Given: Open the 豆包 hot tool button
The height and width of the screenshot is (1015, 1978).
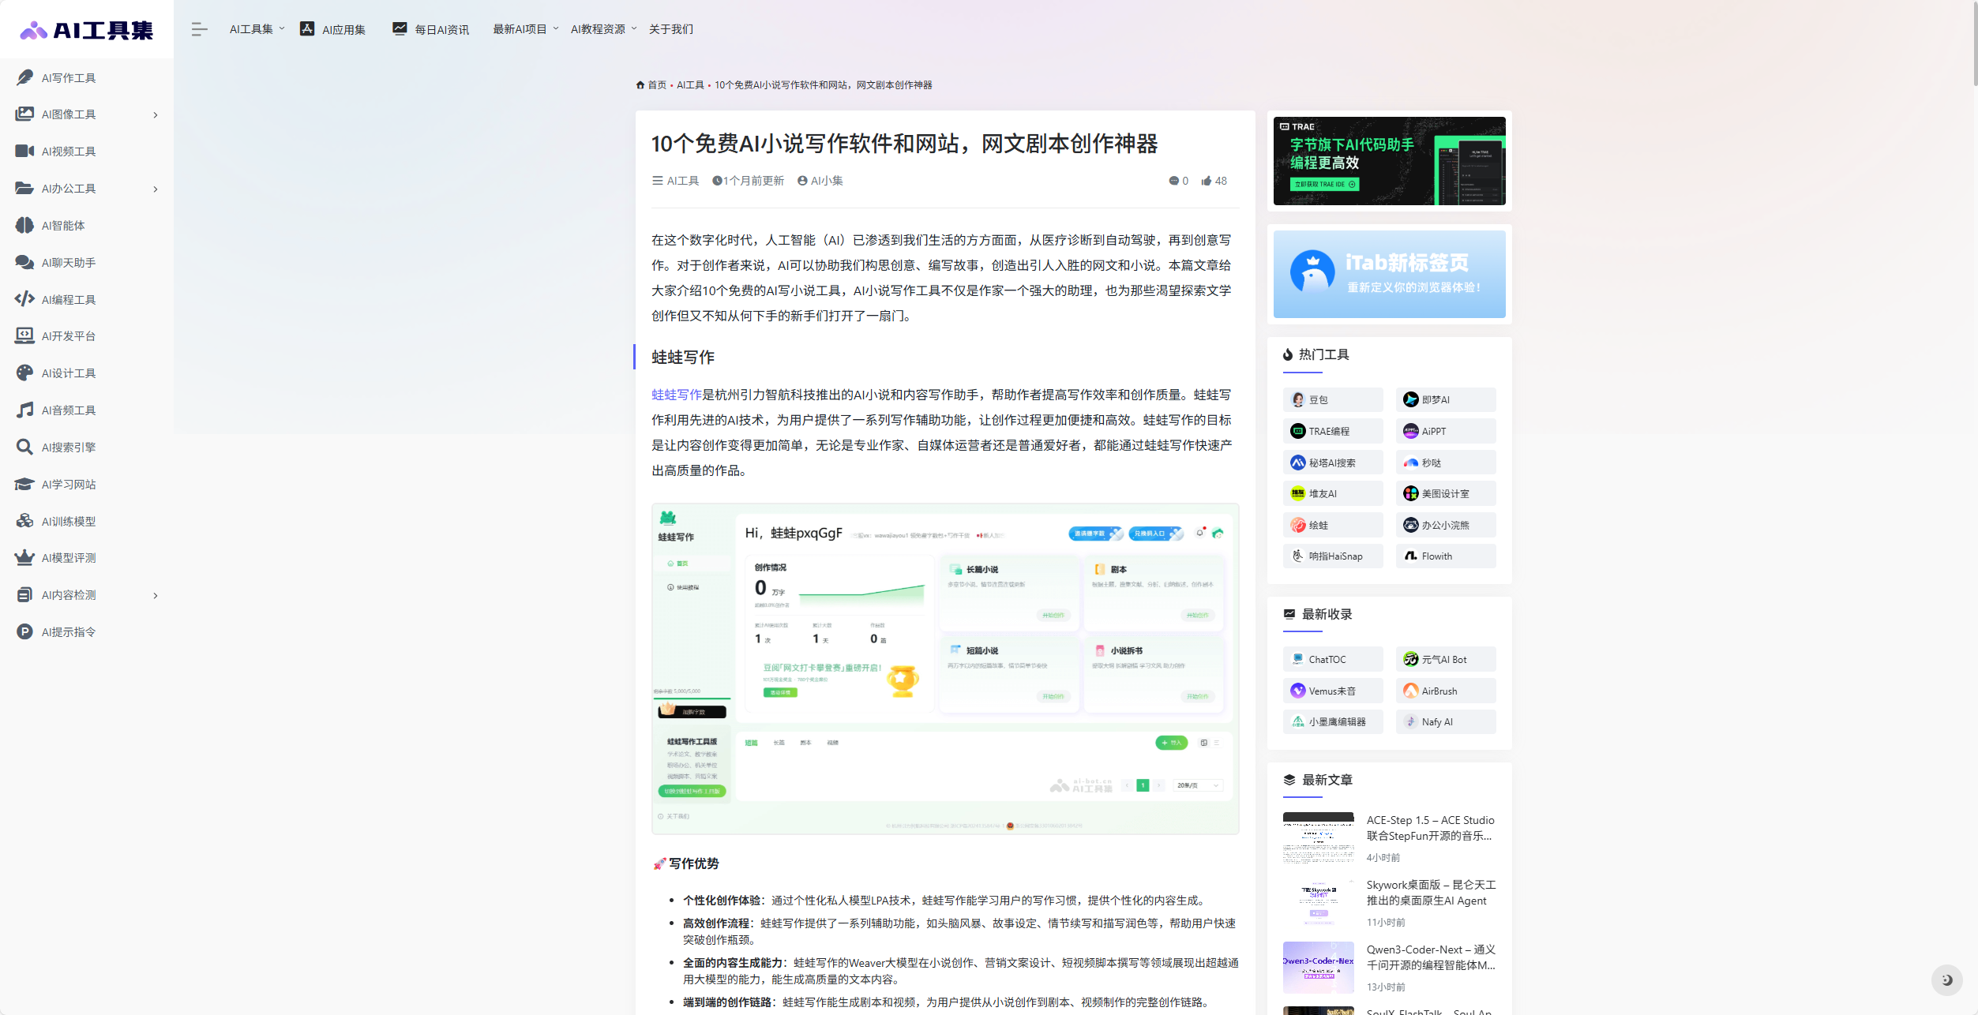Looking at the screenshot, I should (x=1332, y=399).
